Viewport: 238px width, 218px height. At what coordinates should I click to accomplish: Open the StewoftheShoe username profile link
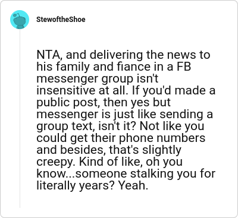pyautogui.click(x=61, y=20)
